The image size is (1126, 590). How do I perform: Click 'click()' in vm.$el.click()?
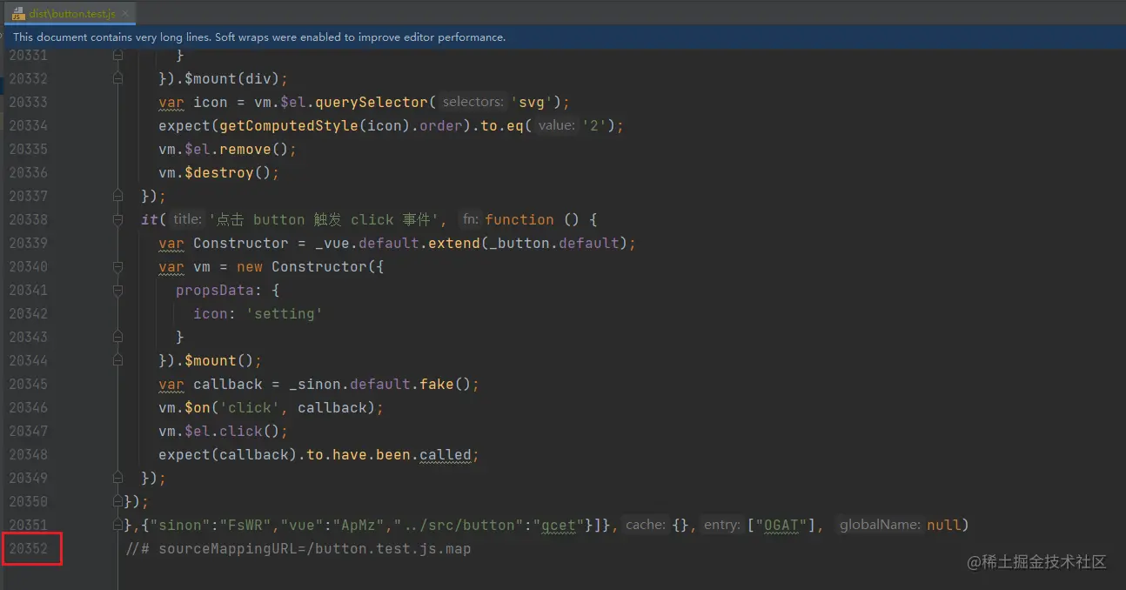tap(250, 431)
